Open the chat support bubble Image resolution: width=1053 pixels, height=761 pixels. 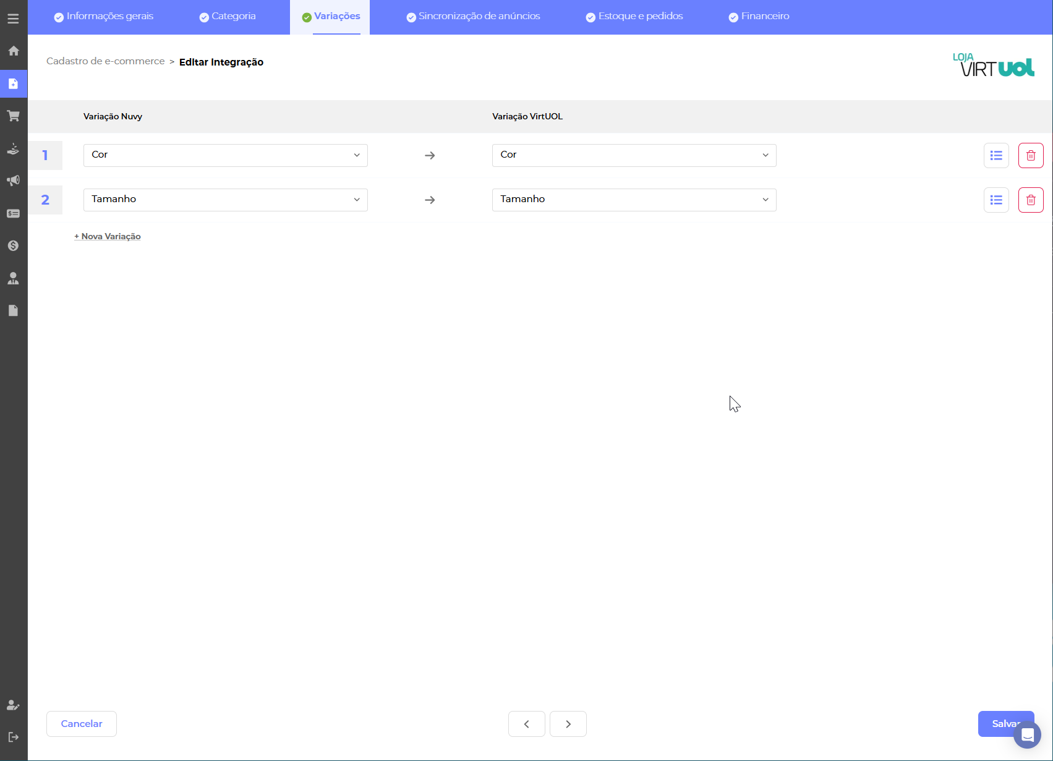click(1027, 735)
